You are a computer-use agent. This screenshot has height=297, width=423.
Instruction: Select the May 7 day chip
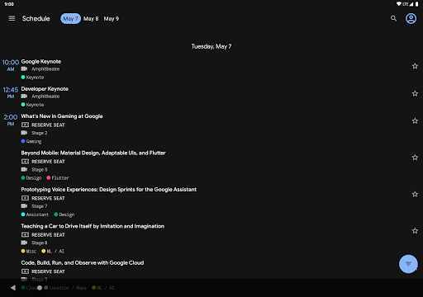(70, 19)
